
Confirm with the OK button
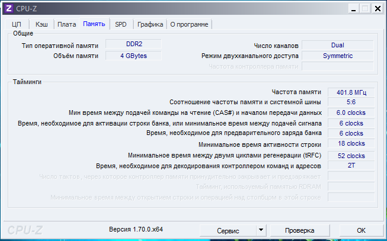click(x=361, y=230)
